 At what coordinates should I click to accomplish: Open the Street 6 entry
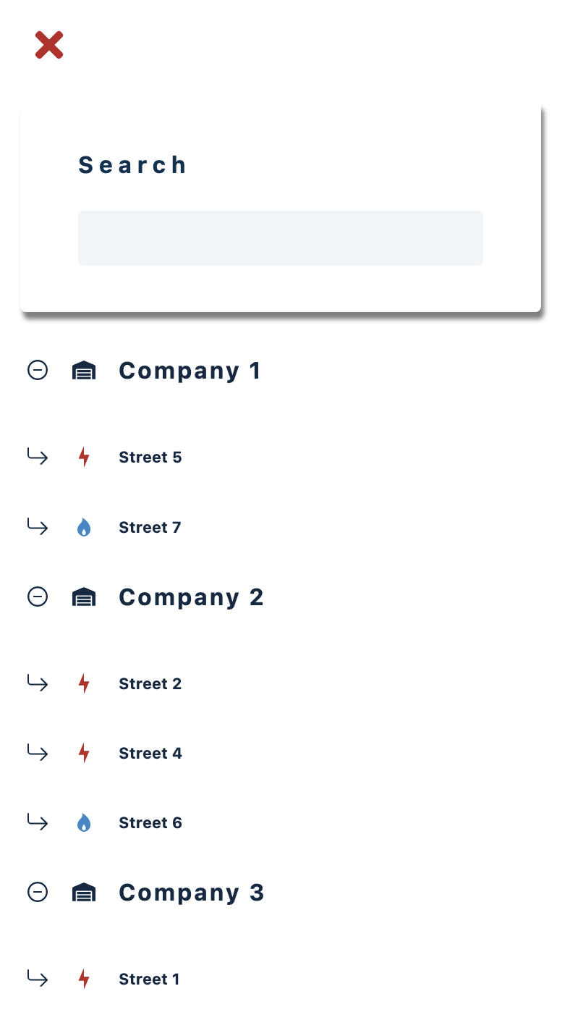pyautogui.click(x=150, y=822)
